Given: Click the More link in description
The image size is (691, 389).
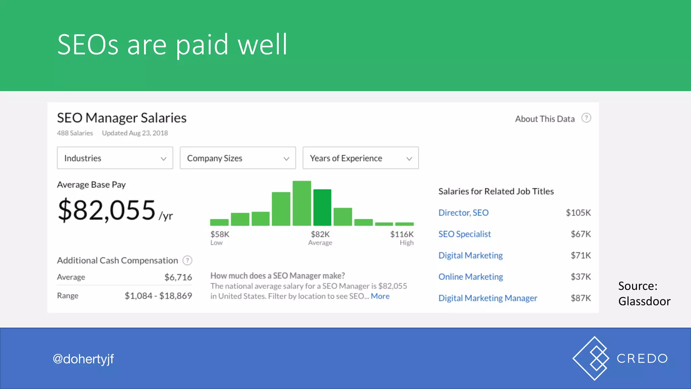Looking at the screenshot, I should (380, 296).
